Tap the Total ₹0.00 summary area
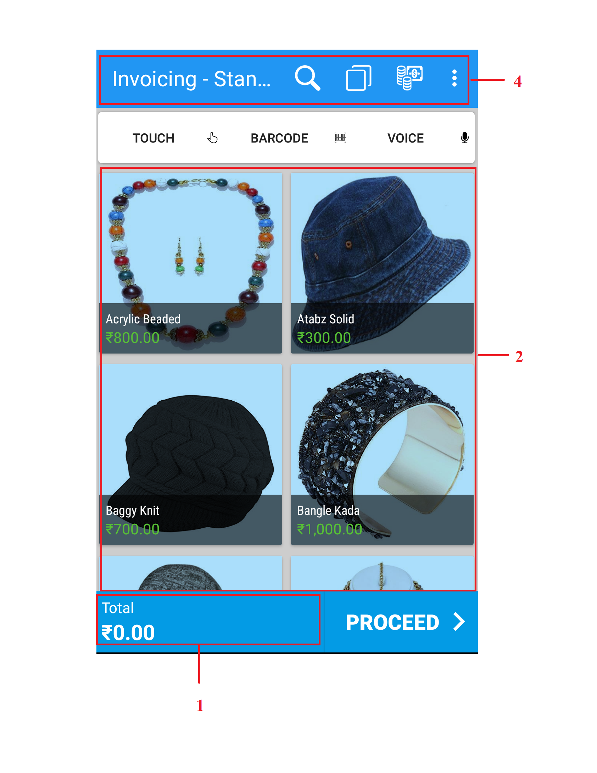This screenshot has width=597, height=773. coord(208,620)
